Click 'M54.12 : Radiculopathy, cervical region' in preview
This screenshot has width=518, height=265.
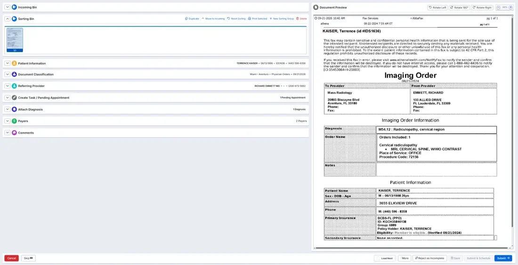point(412,130)
